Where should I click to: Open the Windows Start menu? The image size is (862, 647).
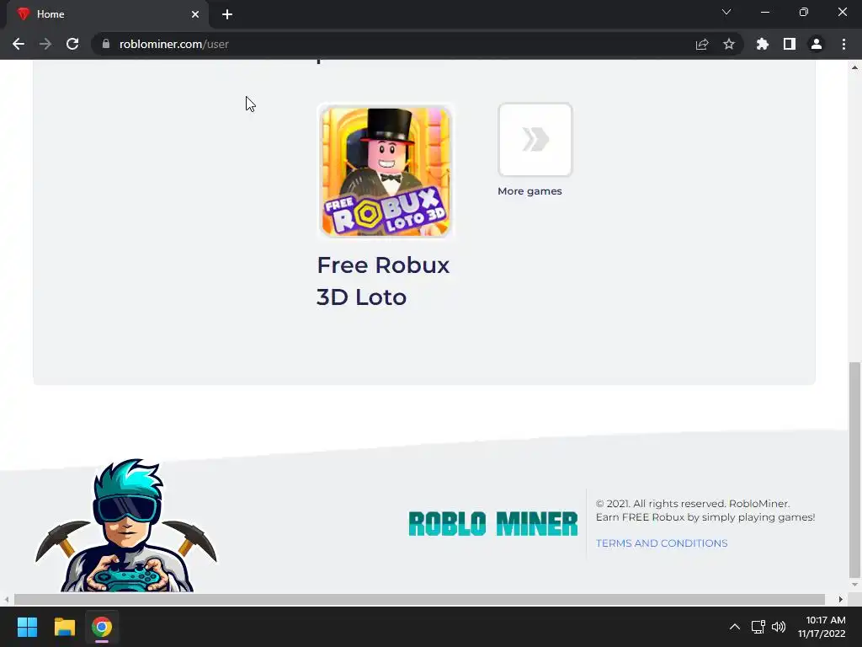pos(27,627)
